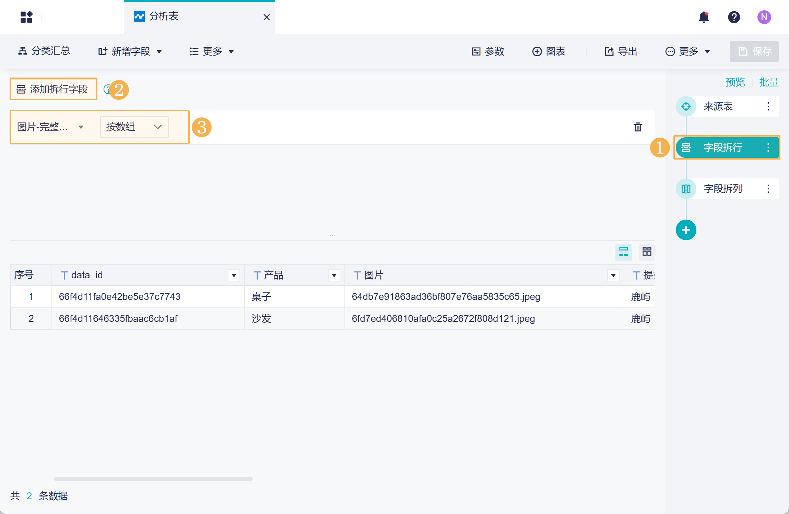
Task: Click 添加拆行字段 button
Action: (54, 89)
